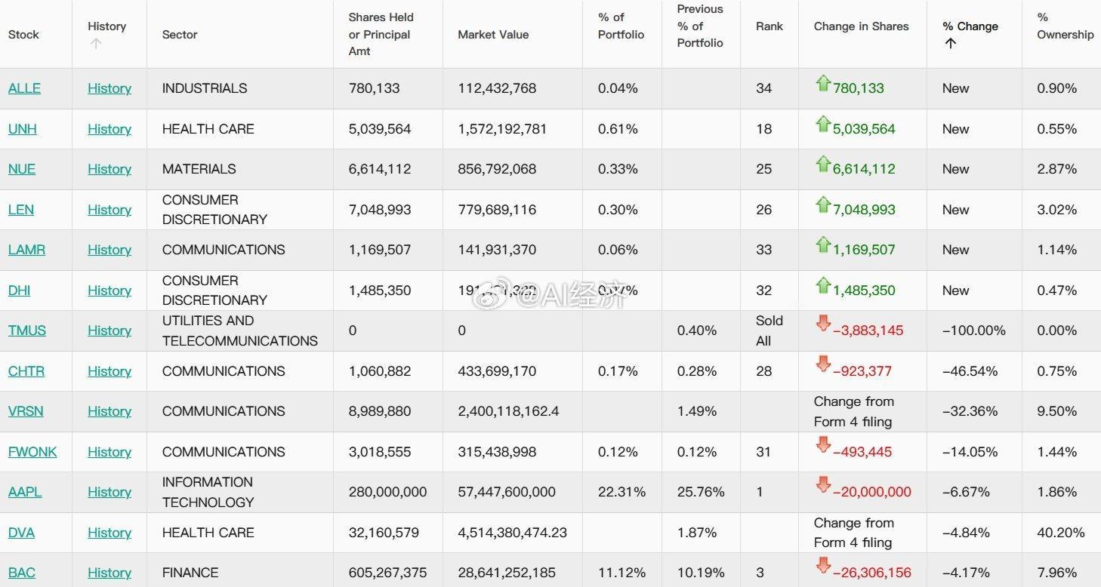The width and height of the screenshot is (1101, 587).
Task: Click green up arrow beside 6,614,112 change
Action: (x=823, y=164)
